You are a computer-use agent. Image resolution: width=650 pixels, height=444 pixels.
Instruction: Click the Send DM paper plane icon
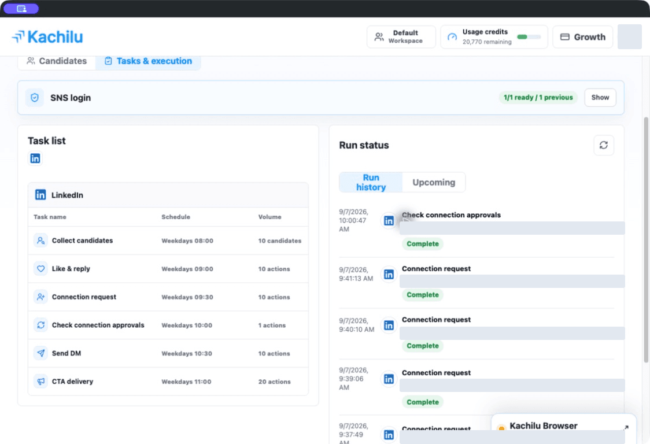pyautogui.click(x=40, y=353)
